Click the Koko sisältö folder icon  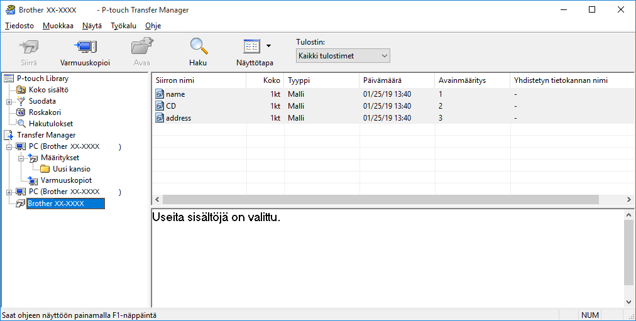pos(21,90)
